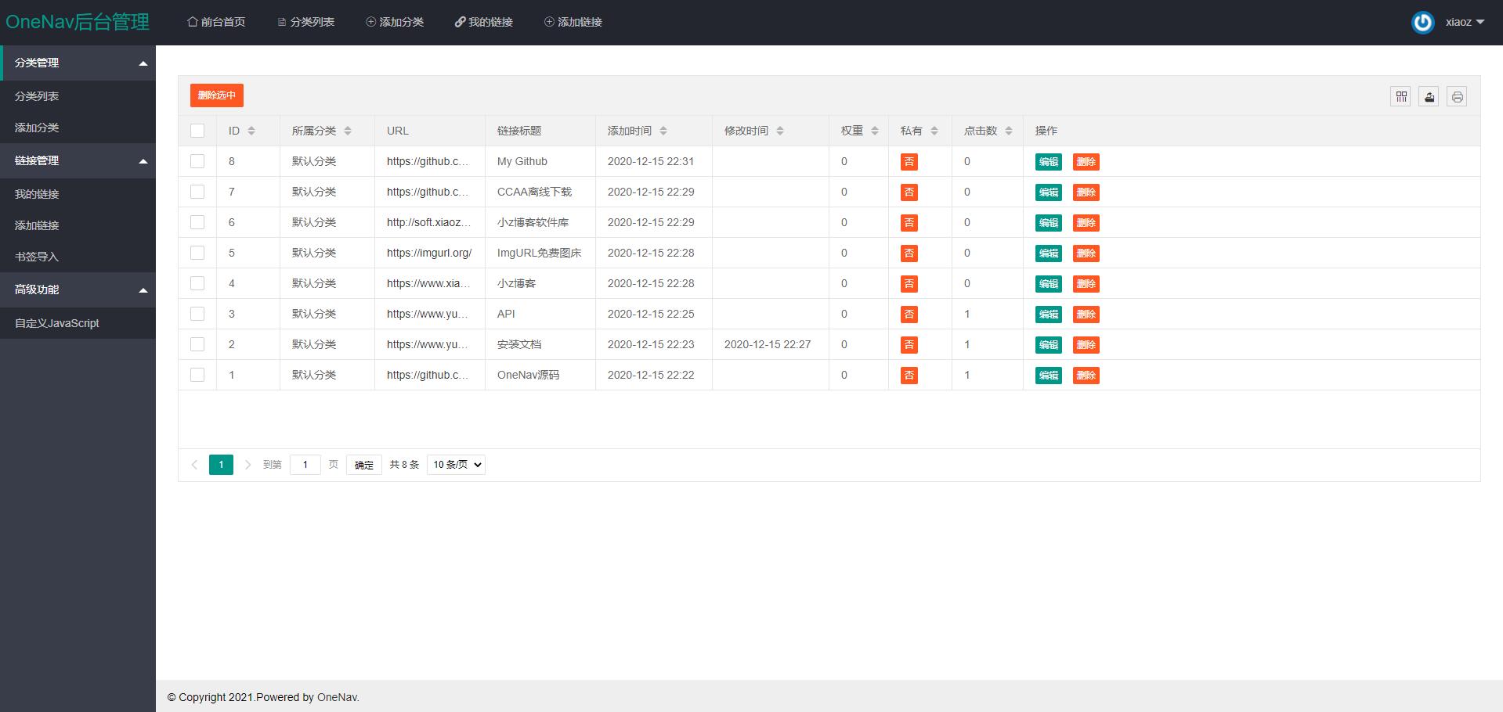
Task: Click the link icon next to 我的链接
Action: pos(460,21)
